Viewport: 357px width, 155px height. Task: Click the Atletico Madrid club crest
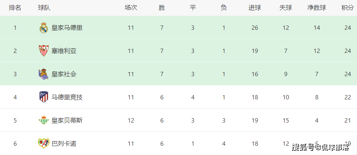click(x=43, y=97)
